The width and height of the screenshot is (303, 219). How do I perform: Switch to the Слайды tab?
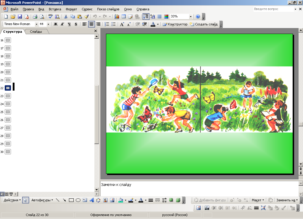point(36,32)
